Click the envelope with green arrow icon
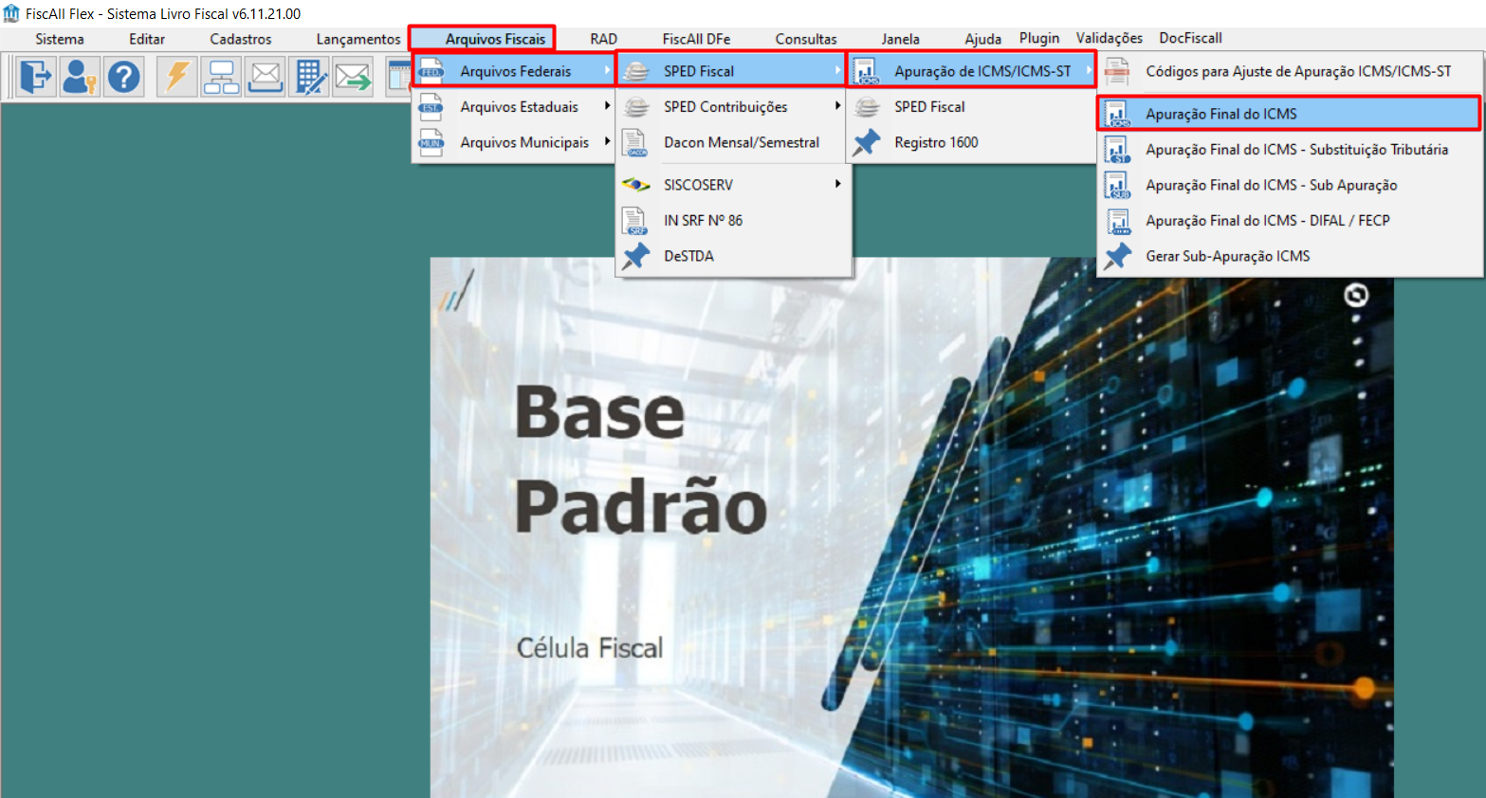Viewport: 1486px width, 798px height. 353,77
